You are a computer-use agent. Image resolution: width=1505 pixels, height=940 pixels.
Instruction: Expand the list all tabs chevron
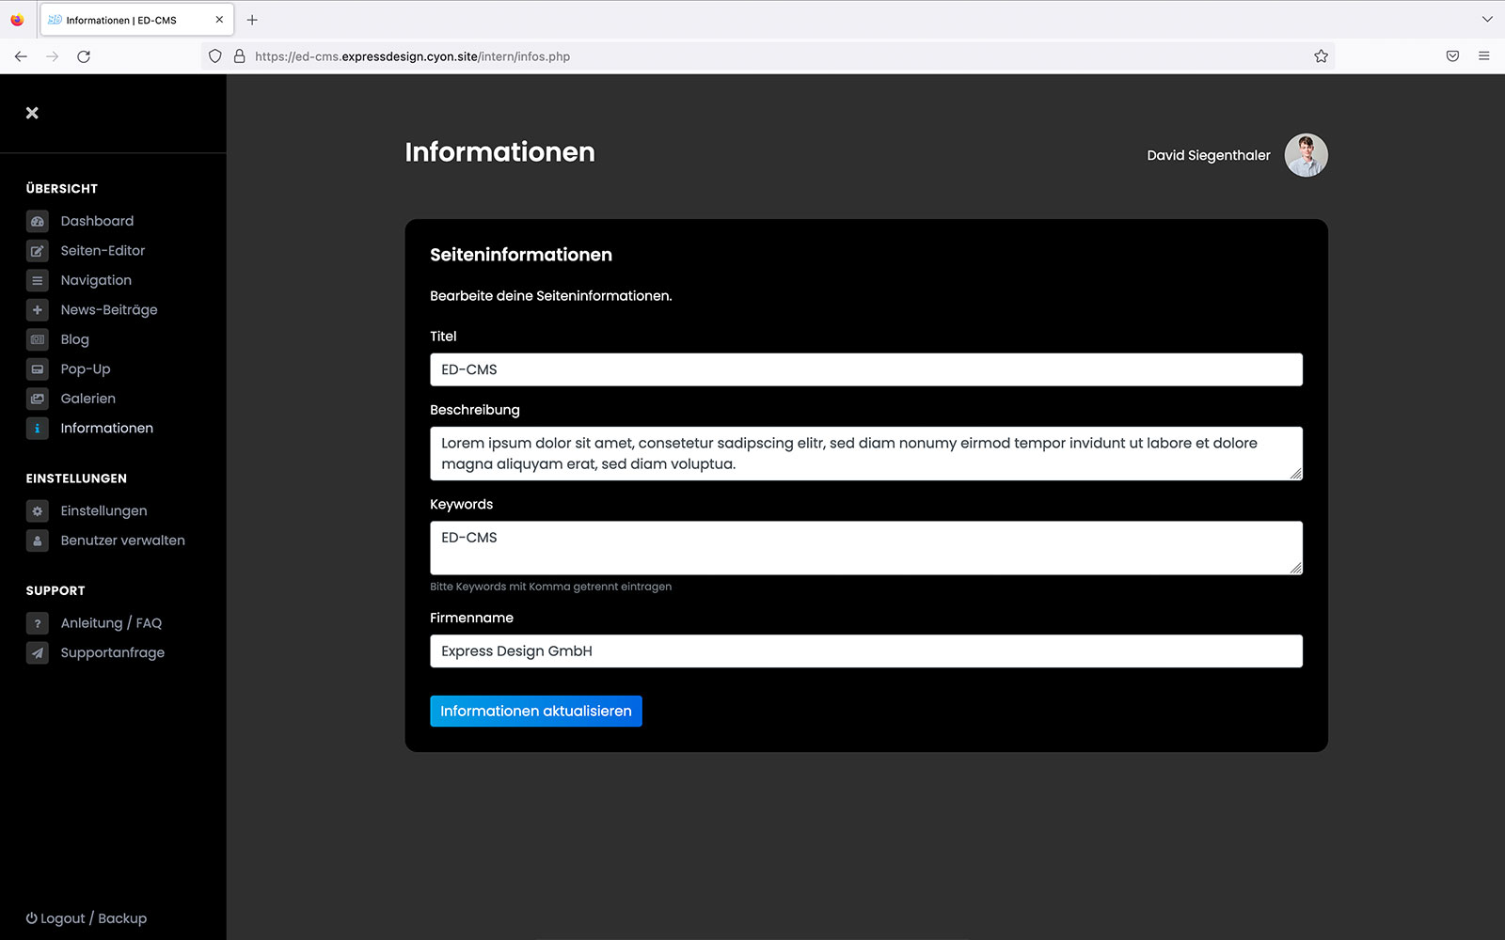tap(1487, 20)
